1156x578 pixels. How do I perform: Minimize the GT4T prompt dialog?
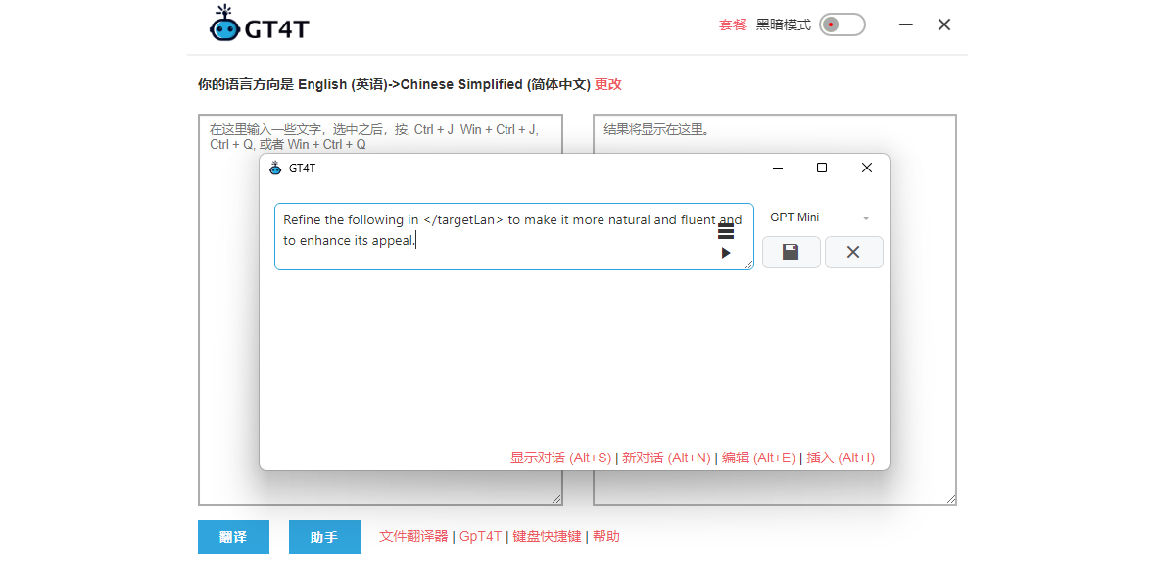click(777, 169)
